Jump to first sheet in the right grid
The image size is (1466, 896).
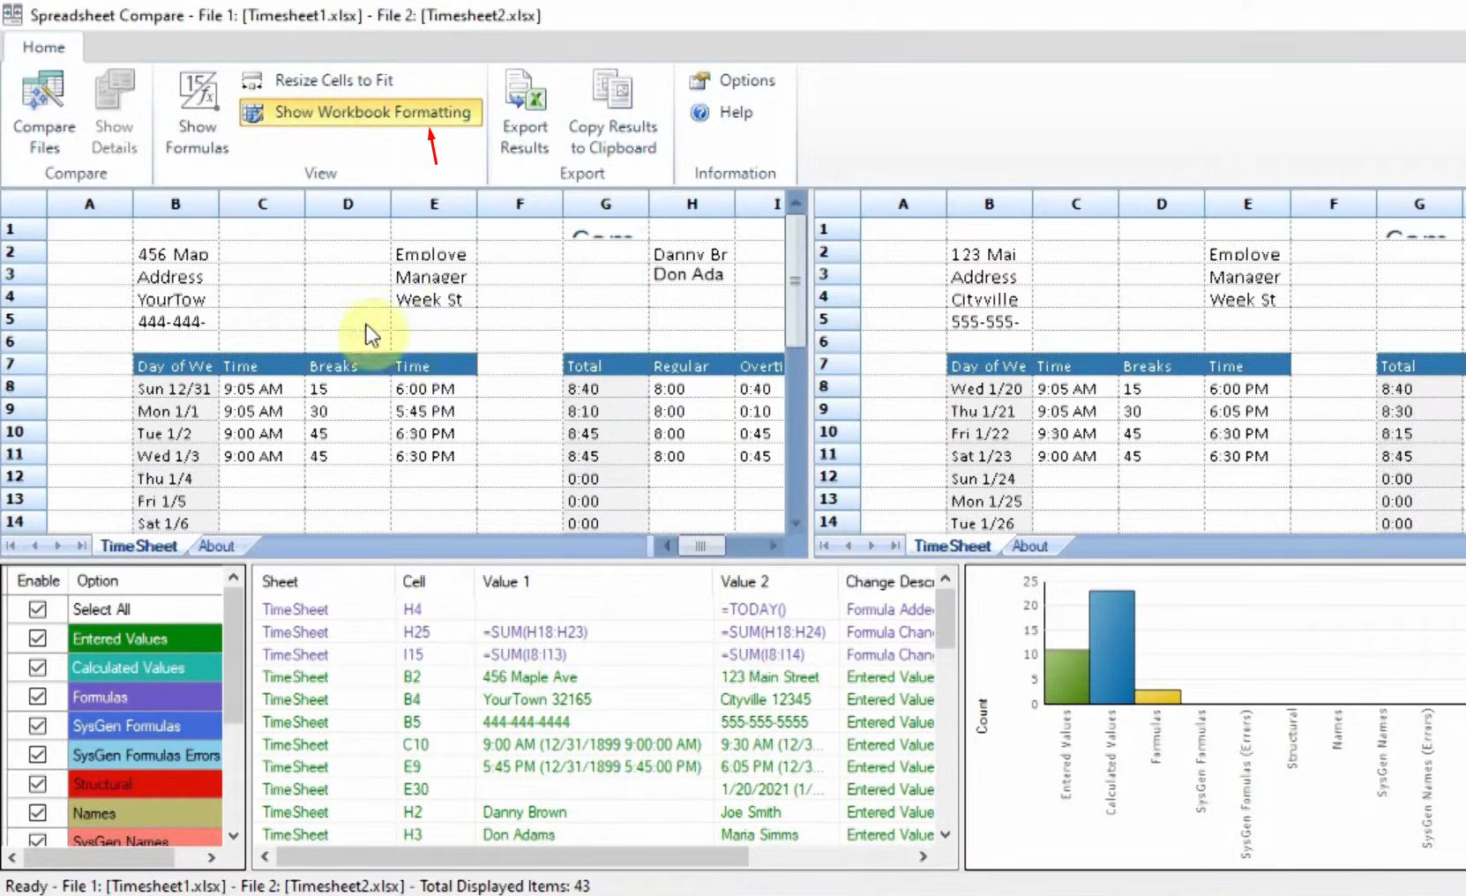(x=825, y=546)
